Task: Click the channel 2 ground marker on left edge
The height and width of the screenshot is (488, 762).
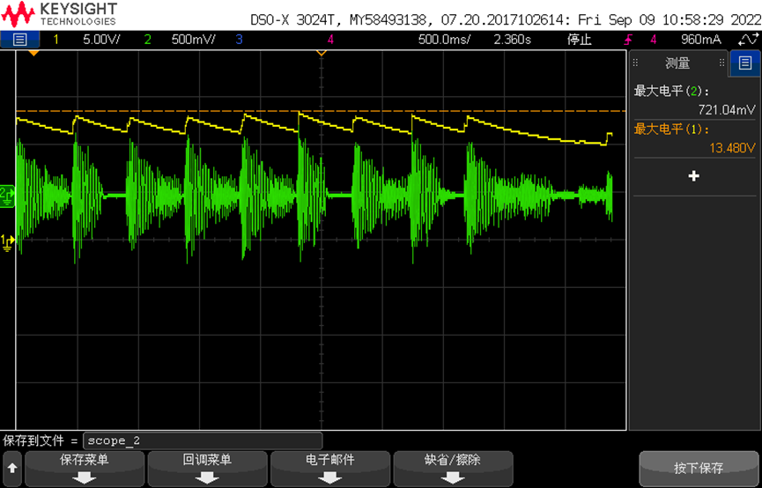Action: pos(7,195)
